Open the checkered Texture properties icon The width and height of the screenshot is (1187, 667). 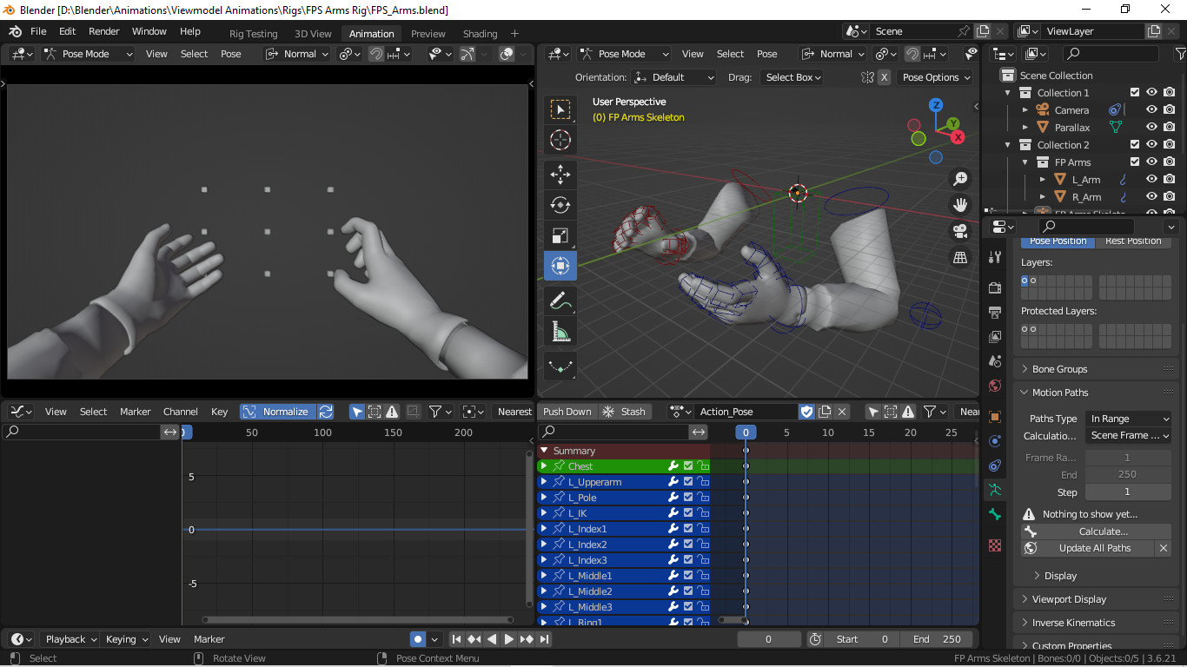click(x=995, y=545)
